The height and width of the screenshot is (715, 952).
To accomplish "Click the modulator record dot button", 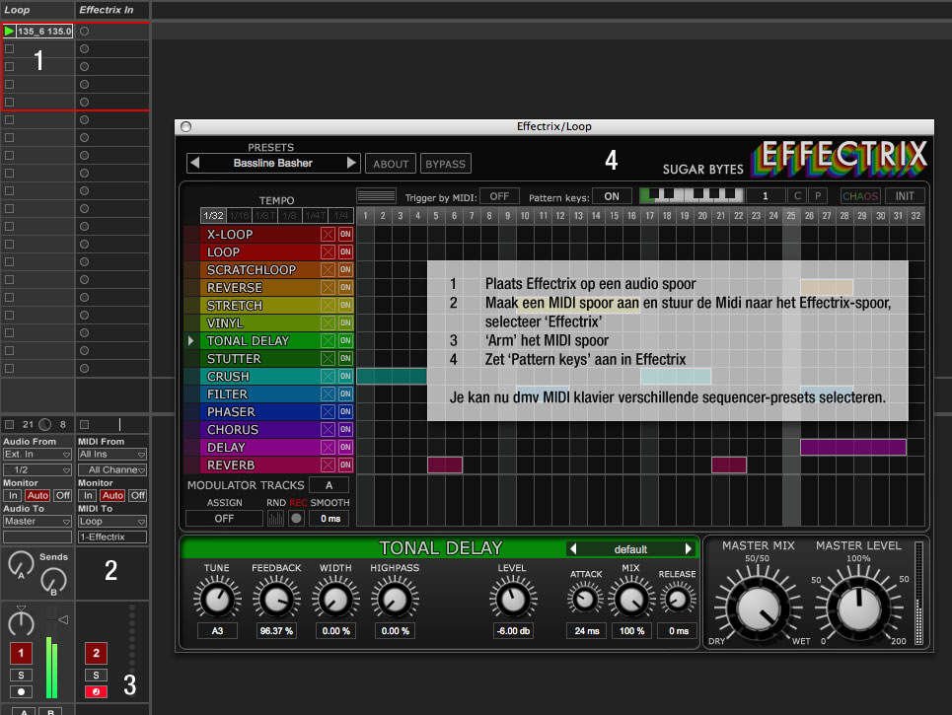I will click(296, 519).
